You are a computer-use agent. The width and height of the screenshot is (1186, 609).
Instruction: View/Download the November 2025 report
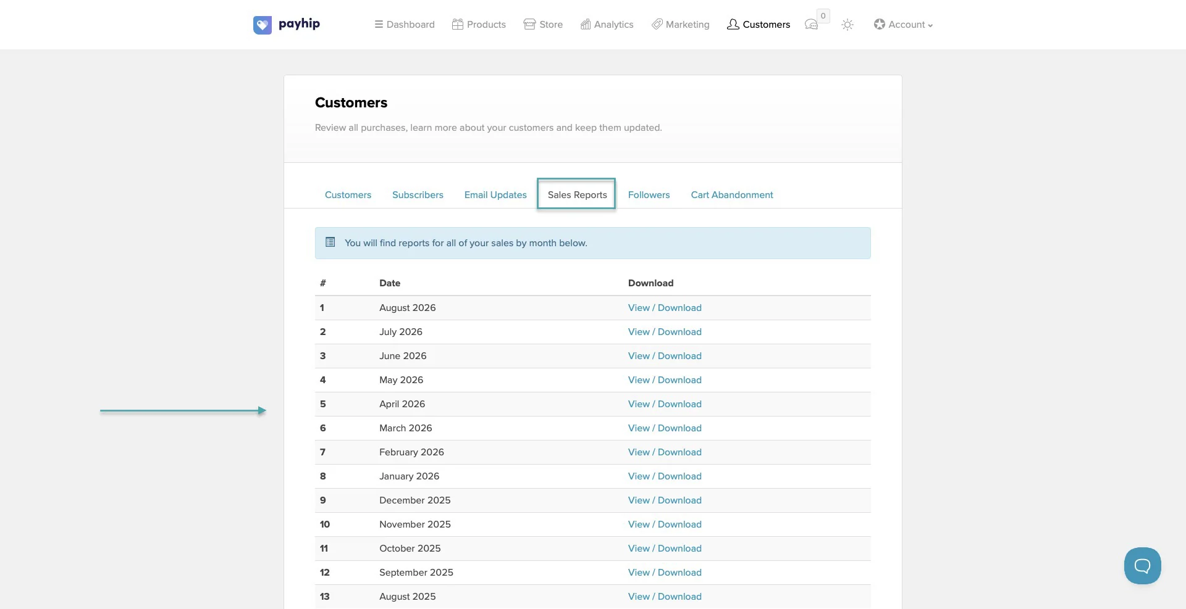pos(665,524)
